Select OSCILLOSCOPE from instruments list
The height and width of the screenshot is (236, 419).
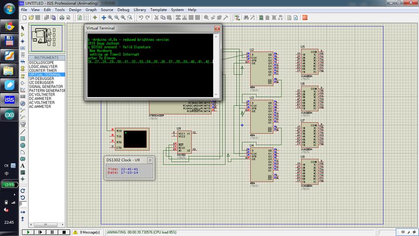(x=41, y=62)
